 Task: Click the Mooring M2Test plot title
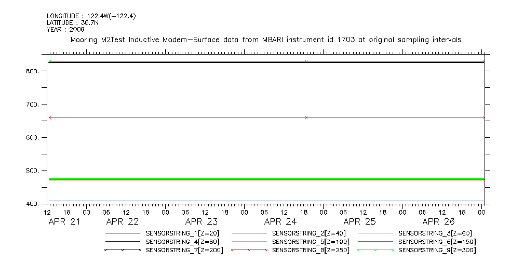(266, 40)
